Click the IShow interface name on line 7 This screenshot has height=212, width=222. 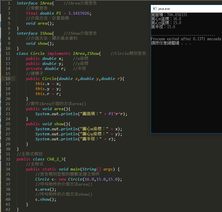(46, 33)
